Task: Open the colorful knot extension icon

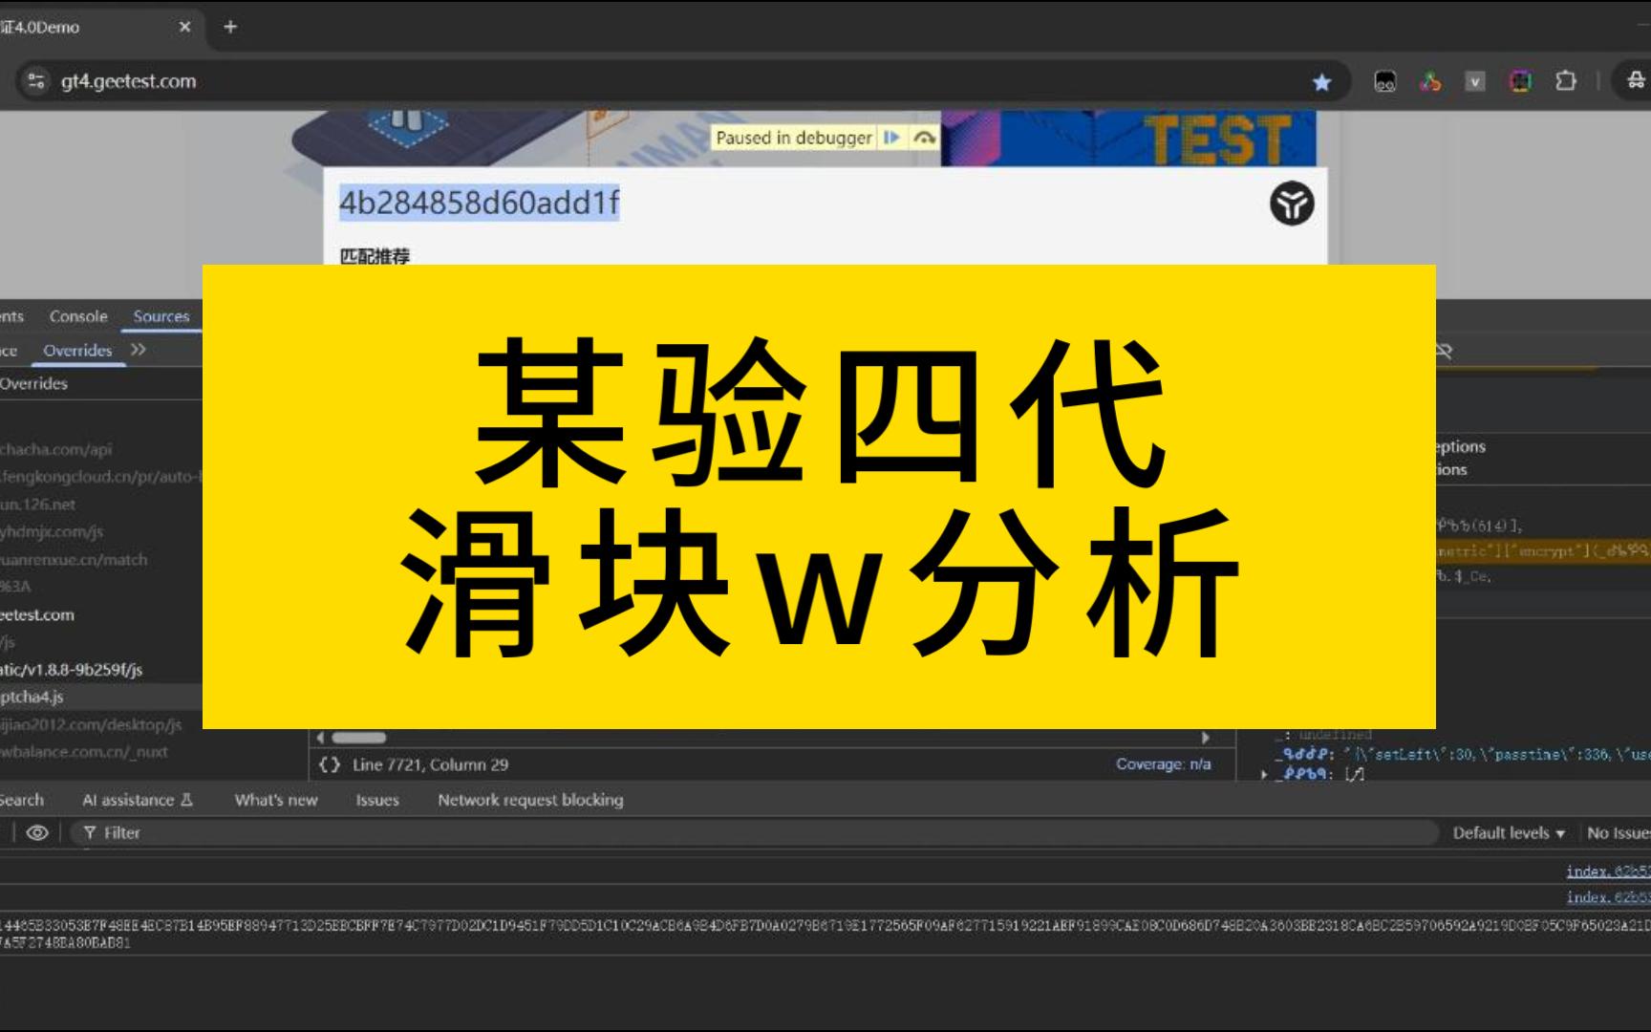Action: point(1430,82)
